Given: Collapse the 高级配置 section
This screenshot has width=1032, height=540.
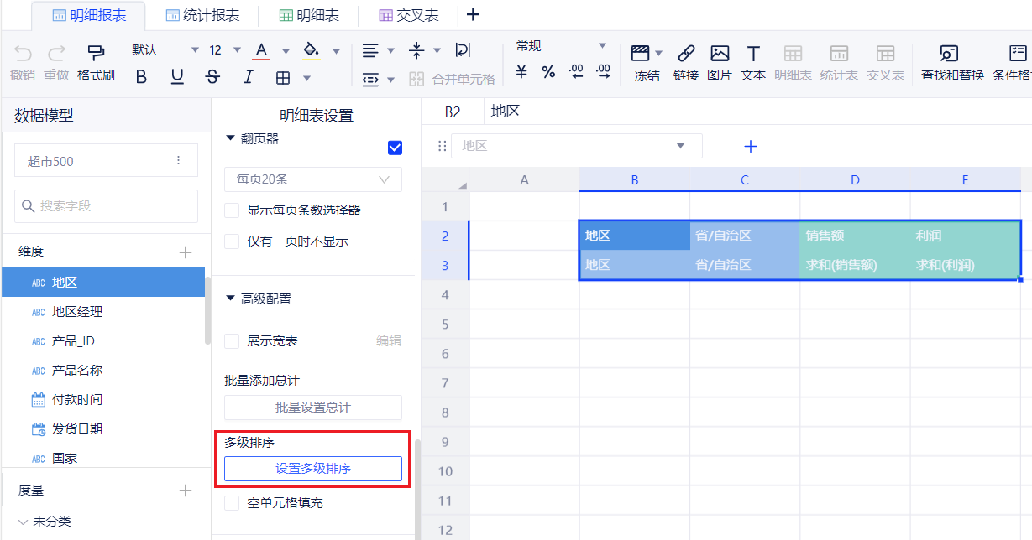Looking at the screenshot, I should 231,299.
